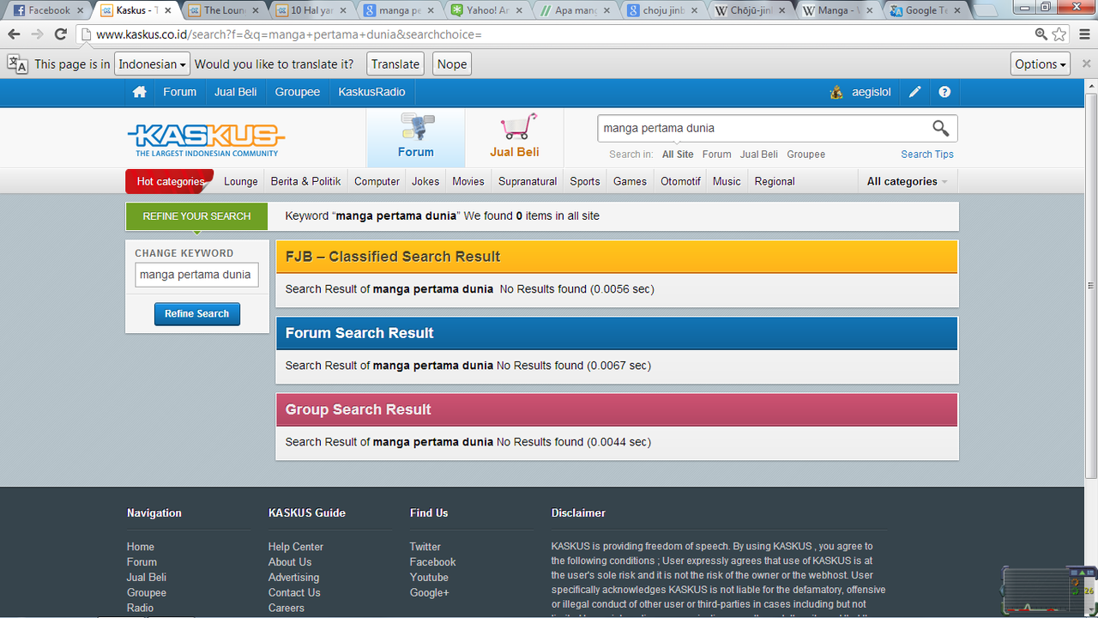The height and width of the screenshot is (618, 1098).
Task: Close the Facebook tab
Action: point(81,10)
